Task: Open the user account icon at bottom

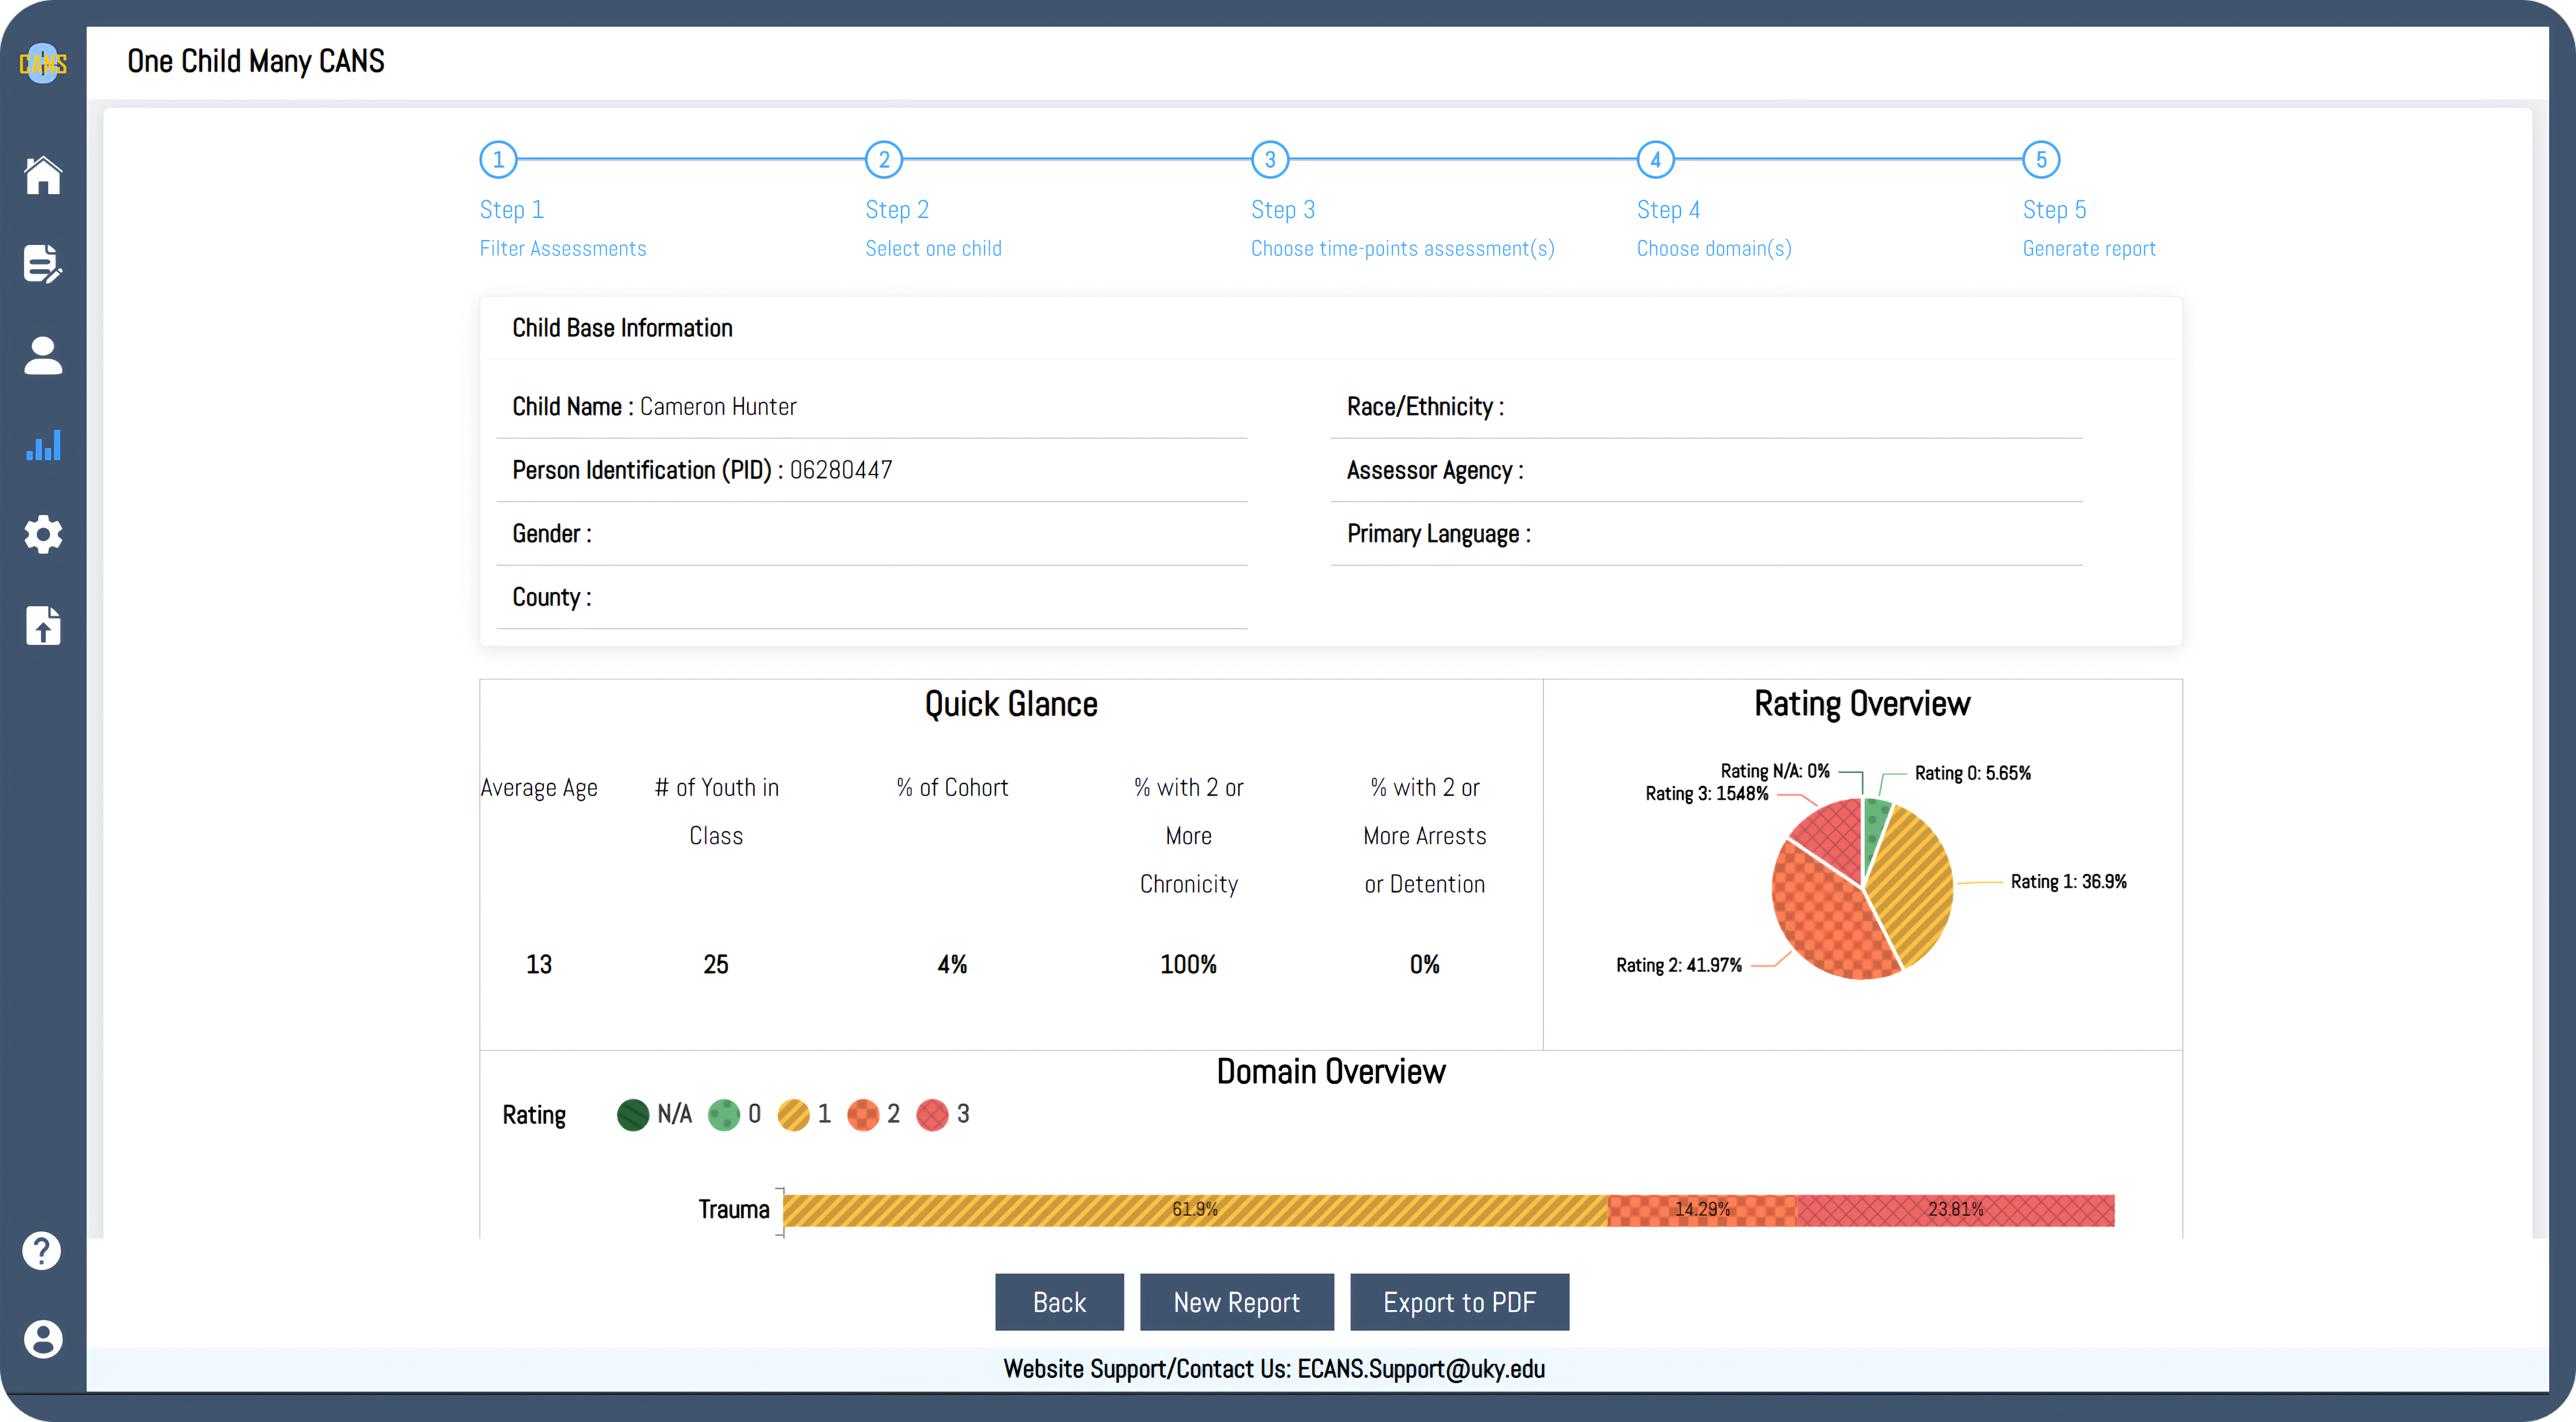Action: click(43, 1339)
